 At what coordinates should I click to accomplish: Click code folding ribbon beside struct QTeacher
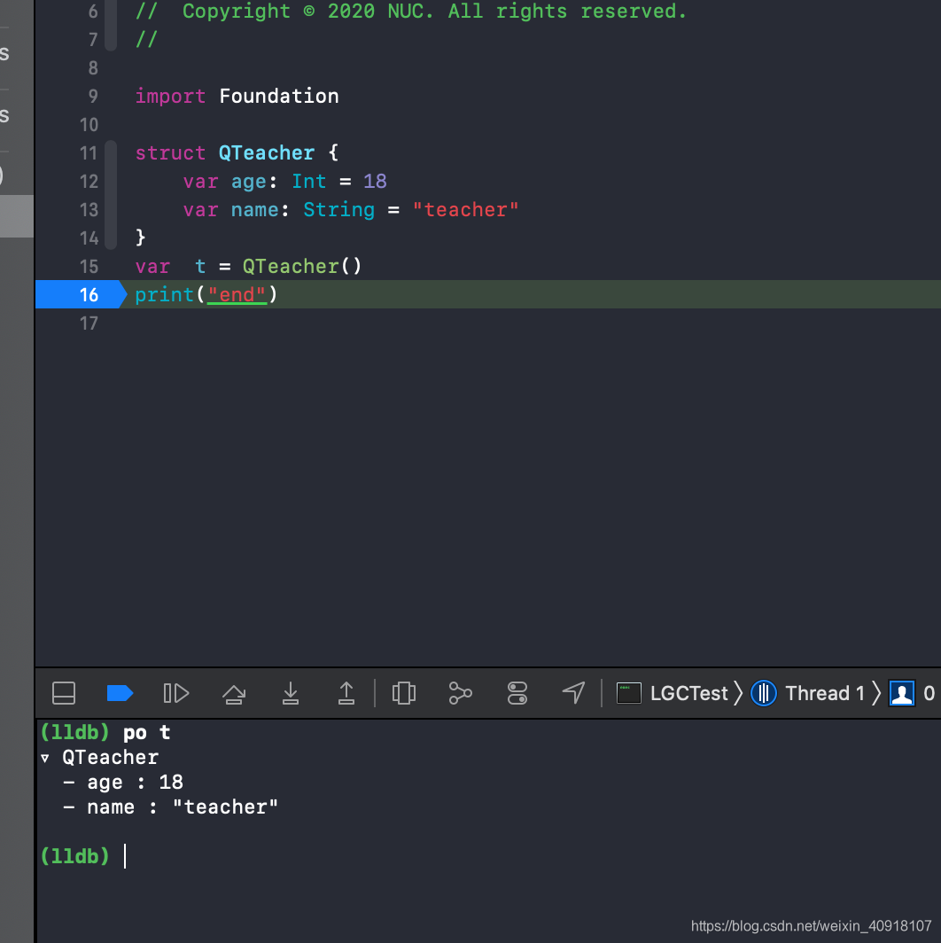point(111,195)
